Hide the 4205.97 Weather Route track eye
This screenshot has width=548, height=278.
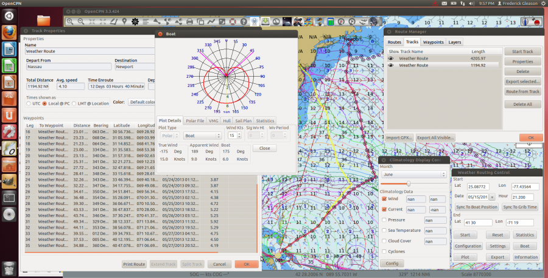coord(391,58)
